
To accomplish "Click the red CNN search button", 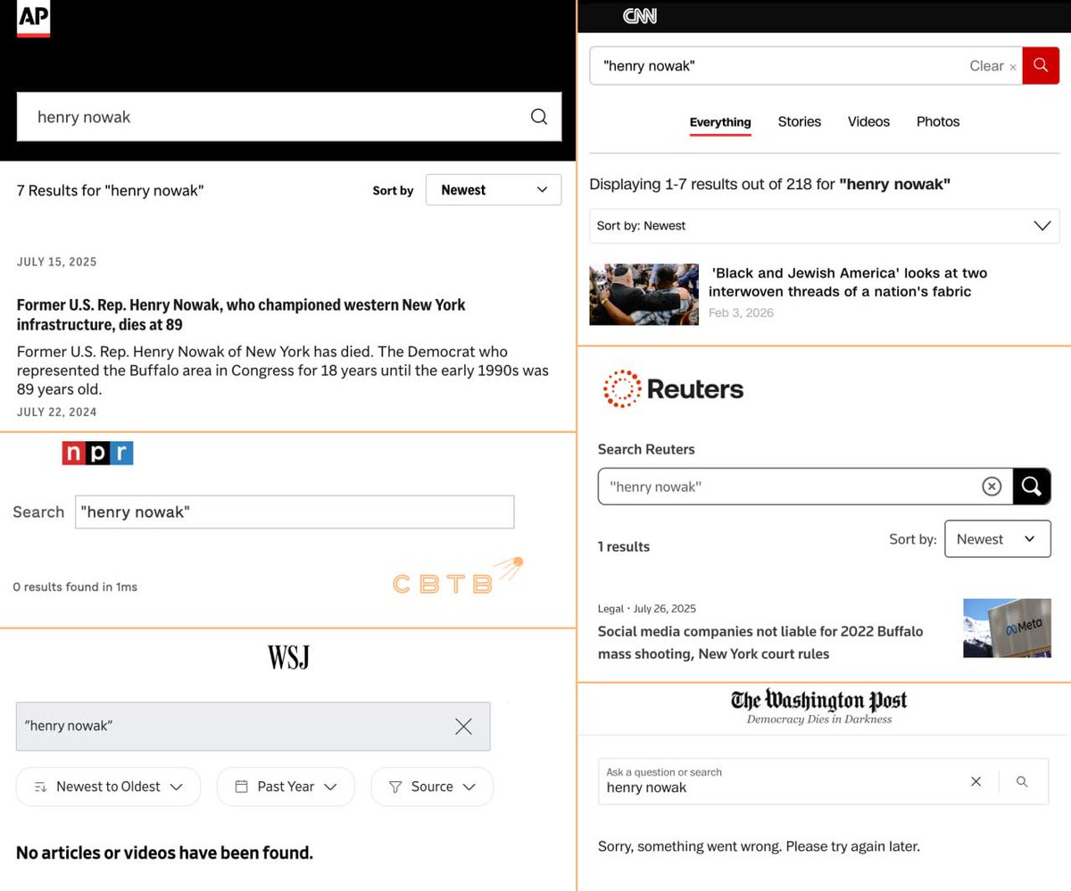I will coord(1041,65).
